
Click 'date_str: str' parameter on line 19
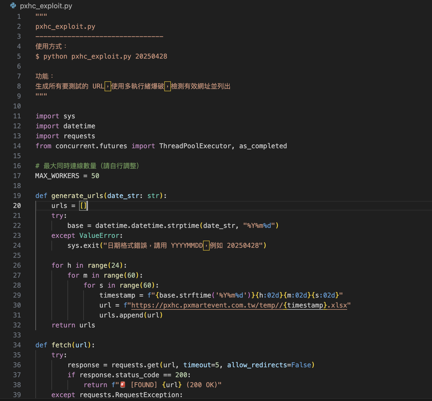click(x=133, y=196)
